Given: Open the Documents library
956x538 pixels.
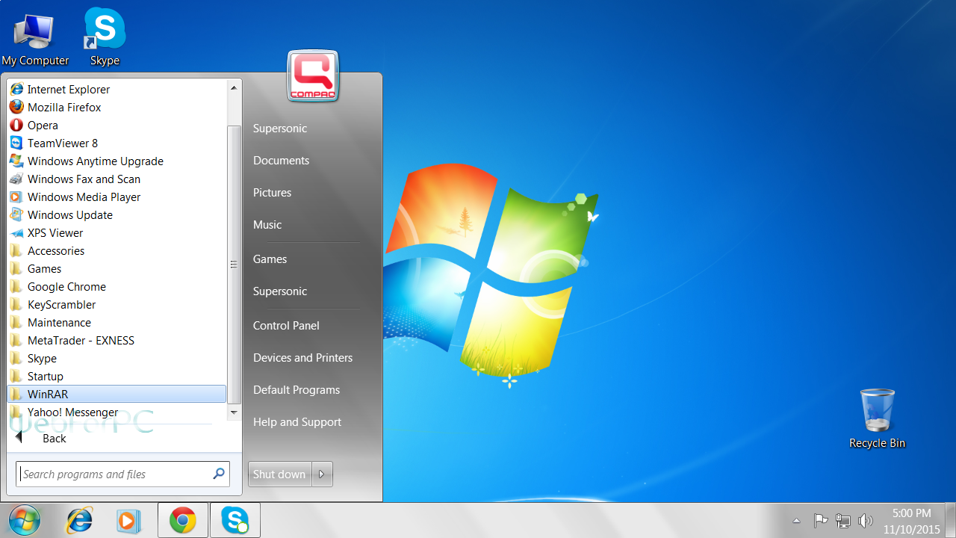Looking at the screenshot, I should (281, 160).
